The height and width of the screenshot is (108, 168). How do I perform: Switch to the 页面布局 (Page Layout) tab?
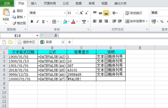point(50,3)
